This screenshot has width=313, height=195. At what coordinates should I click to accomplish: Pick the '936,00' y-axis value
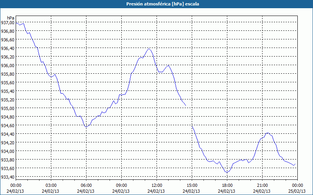point(8,65)
